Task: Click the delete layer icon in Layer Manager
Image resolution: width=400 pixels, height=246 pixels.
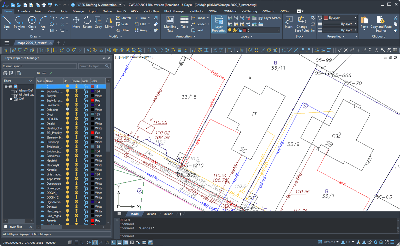Action: 44,73
